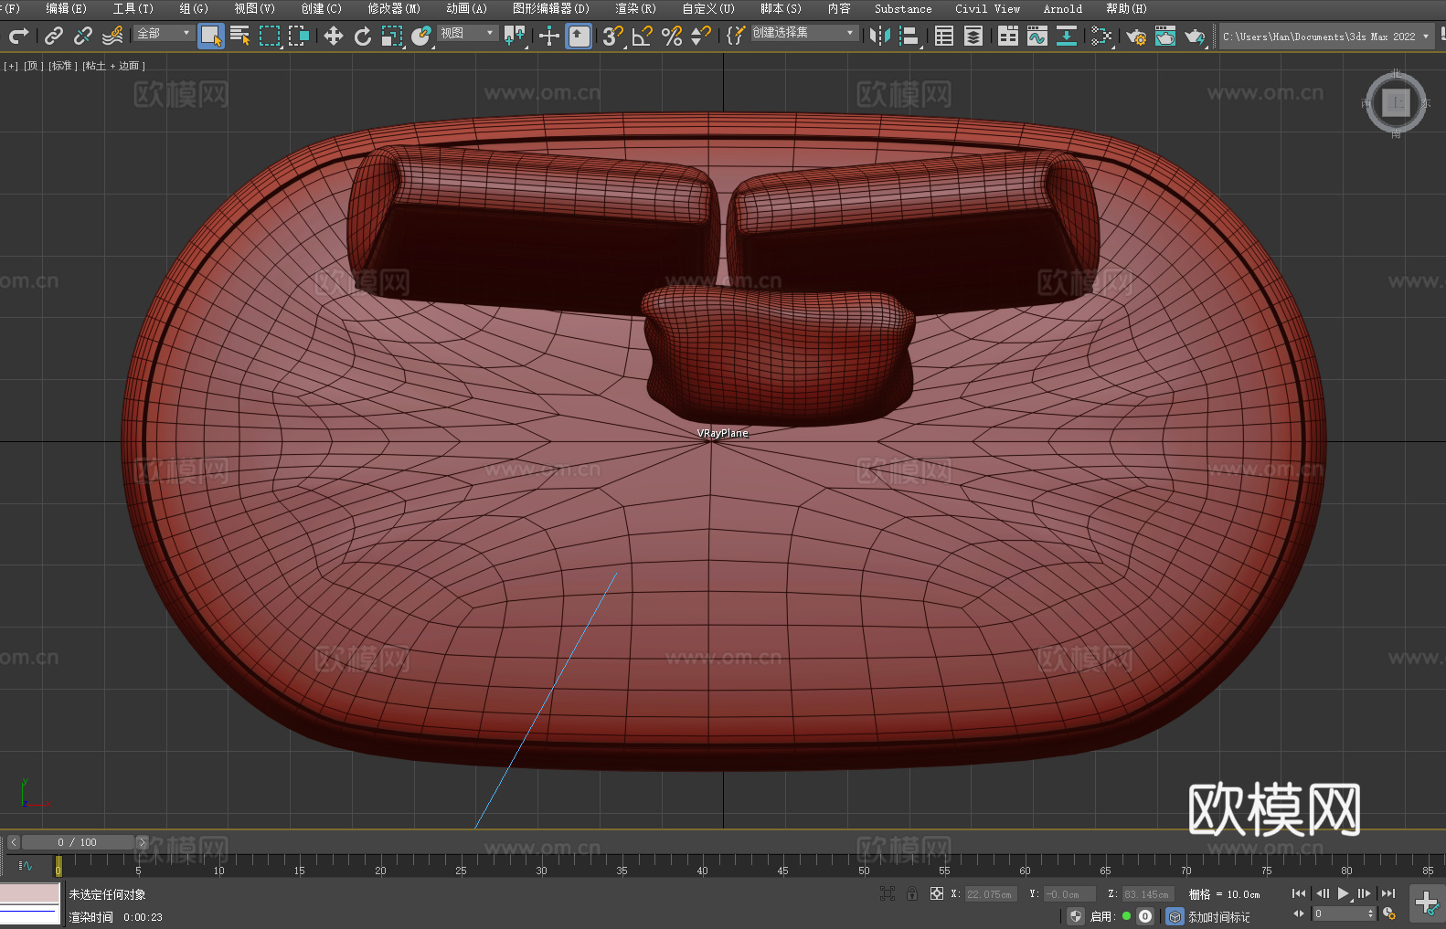Click the Mirror tool icon
The image size is (1446, 929).
click(x=880, y=36)
